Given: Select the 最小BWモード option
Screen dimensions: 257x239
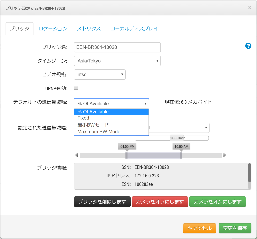Looking at the screenshot, I should (x=93, y=125).
